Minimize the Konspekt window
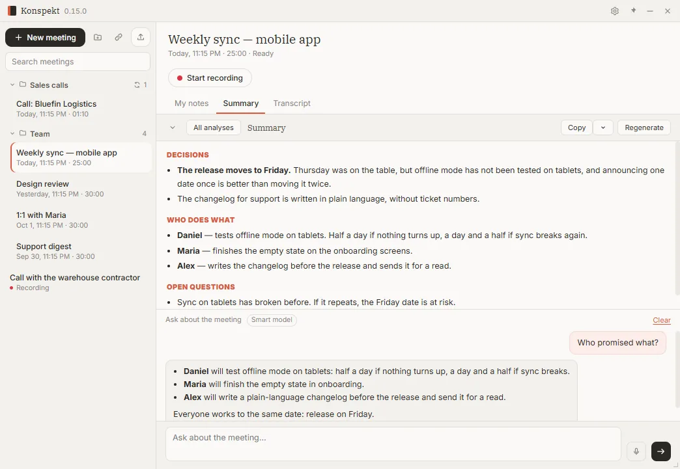680x469 pixels. click(649, 11)
